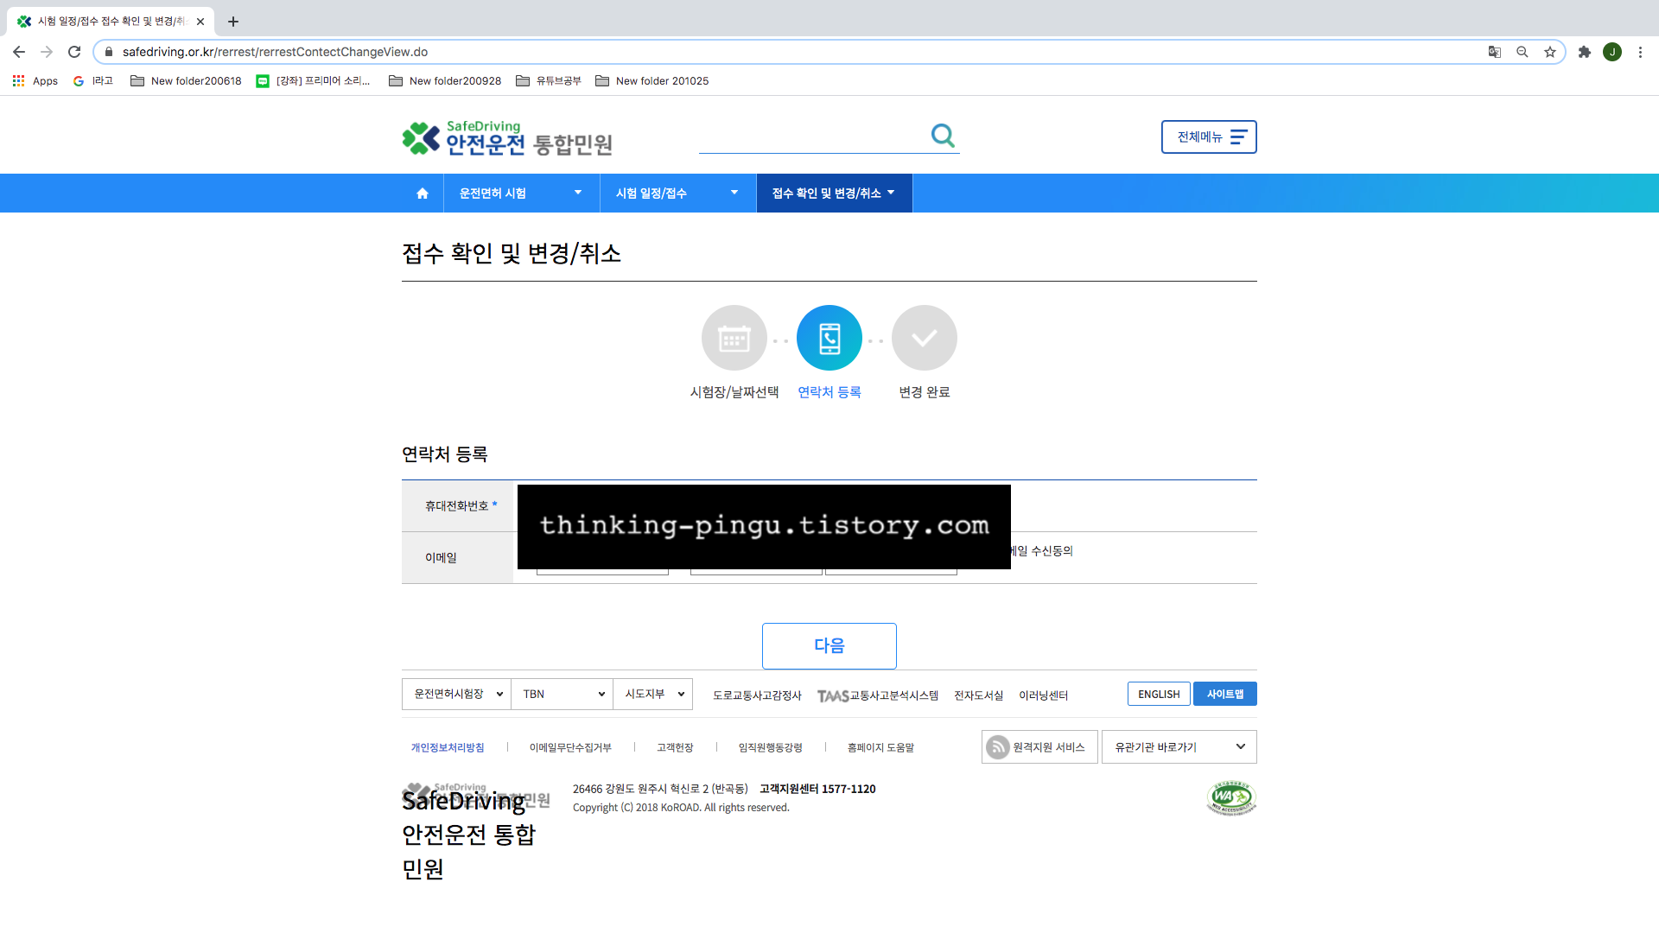Image resolution: width=1659 pixels, height=933 pixels.
Task: Click the phone step icon 연락처 등록
Action: [829, 338]
